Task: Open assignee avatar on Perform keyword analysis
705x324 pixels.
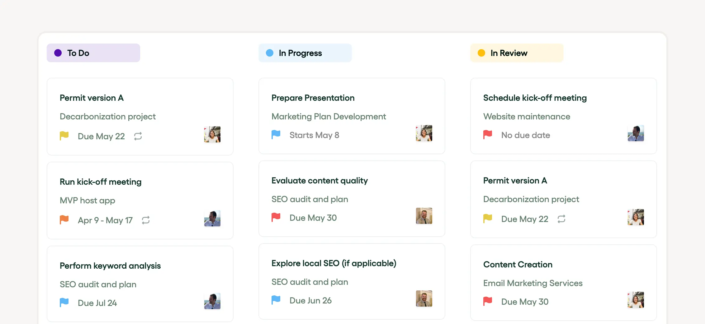Action: point(212,301)
